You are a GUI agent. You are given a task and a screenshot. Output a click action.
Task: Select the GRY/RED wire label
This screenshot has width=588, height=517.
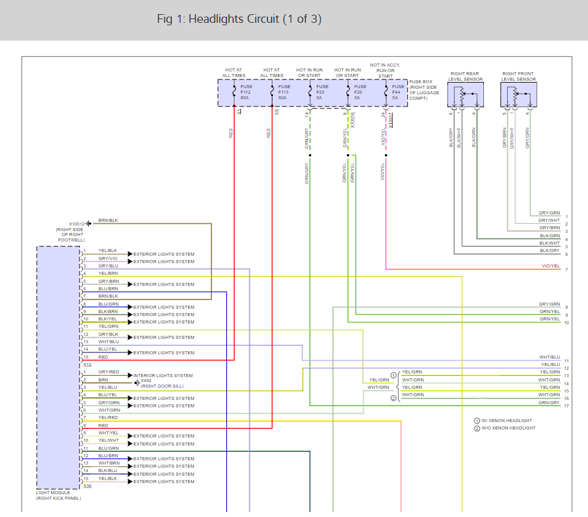(108, 372)
